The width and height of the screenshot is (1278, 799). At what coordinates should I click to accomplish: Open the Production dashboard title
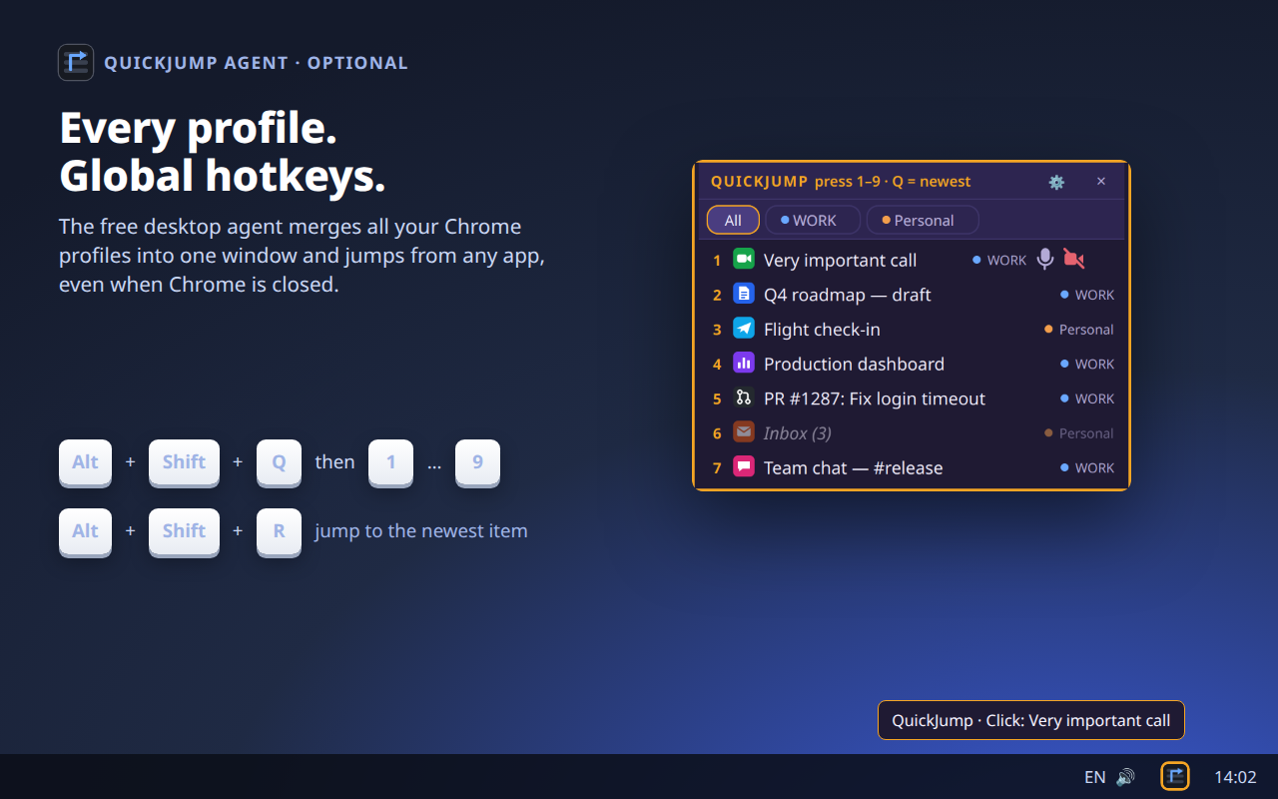click(x=854, y=364)
